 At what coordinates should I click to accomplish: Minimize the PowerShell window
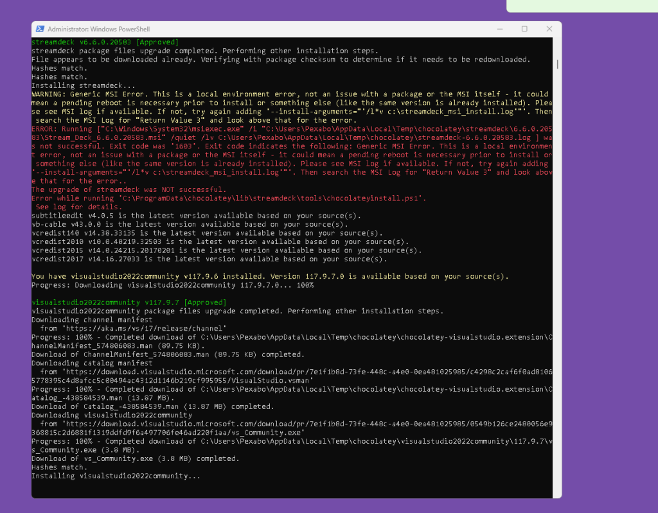click(x=500, y=29)
